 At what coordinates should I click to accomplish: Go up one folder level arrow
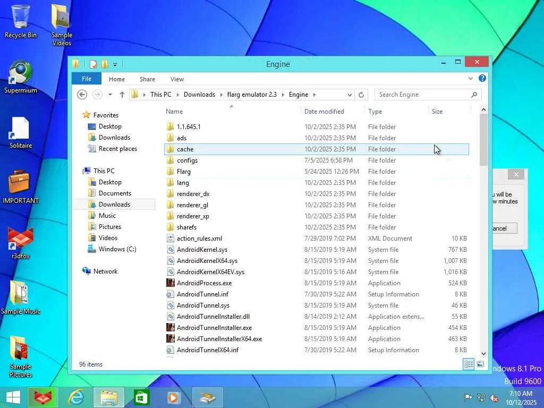122,95
